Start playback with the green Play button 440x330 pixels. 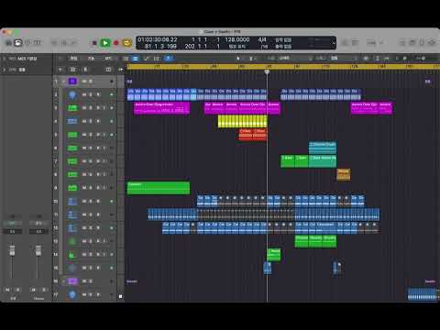tap(105, 43)
